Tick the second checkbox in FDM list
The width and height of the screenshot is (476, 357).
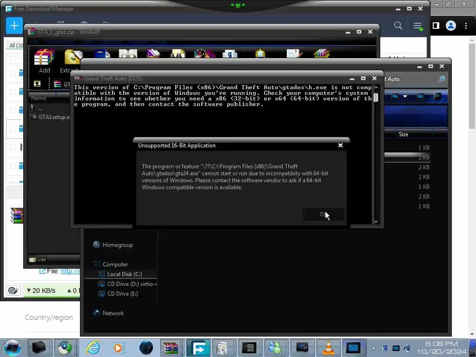[13, 73]
